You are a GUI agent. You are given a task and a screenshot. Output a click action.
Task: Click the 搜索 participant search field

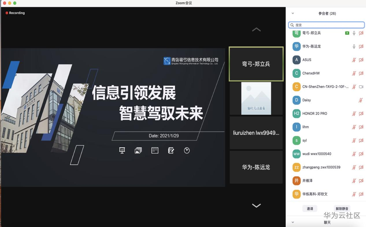[x=326, y=25]
